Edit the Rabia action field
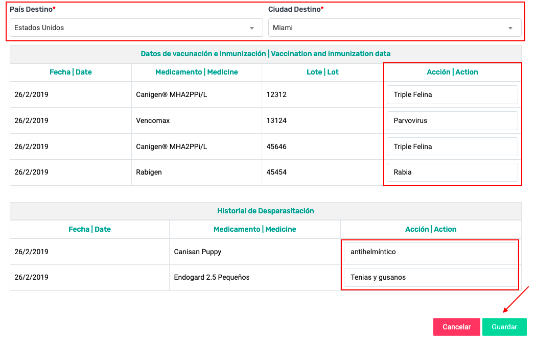536x344 pixels. [452, 172]
